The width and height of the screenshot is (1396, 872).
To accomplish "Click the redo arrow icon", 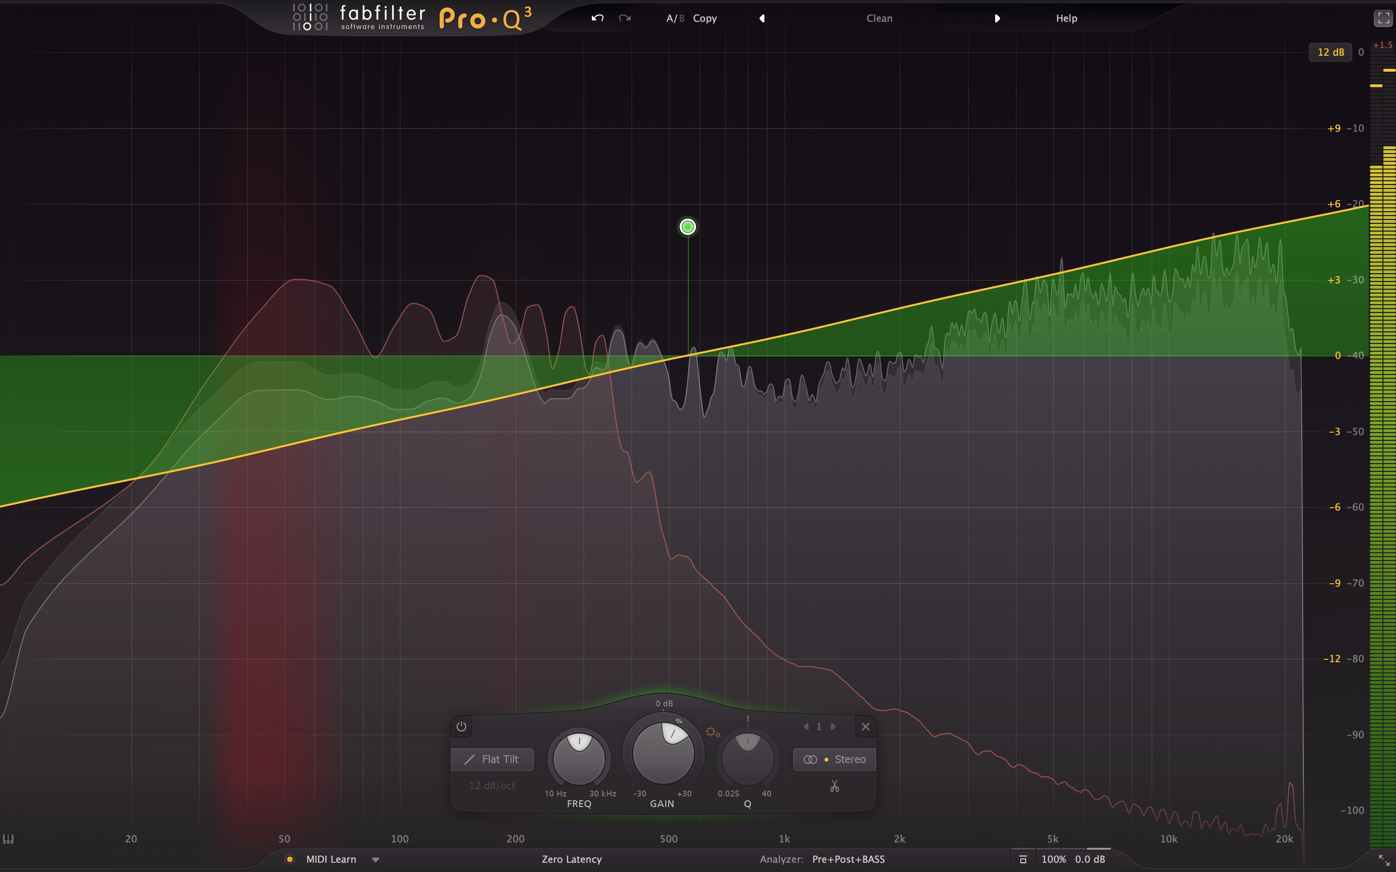I will coord(623,18).
